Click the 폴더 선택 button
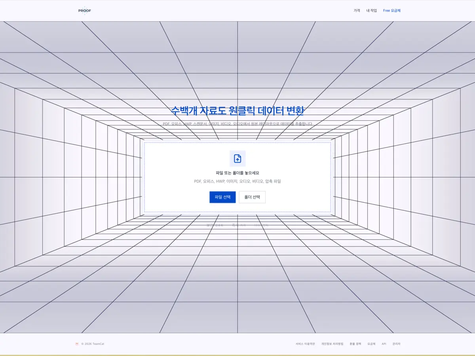This screenshot has height=356, width=475. click(252, 197)
